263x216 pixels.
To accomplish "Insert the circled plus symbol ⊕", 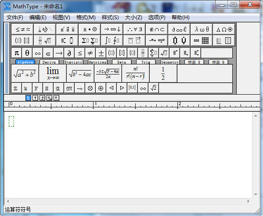I will [x=101, y=88].
